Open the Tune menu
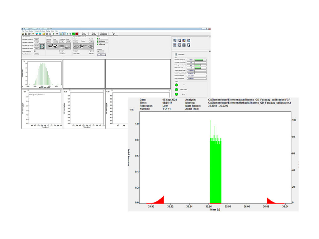This screenshot has height=239, width=319. pyautogui.click(x=26, y=31)
